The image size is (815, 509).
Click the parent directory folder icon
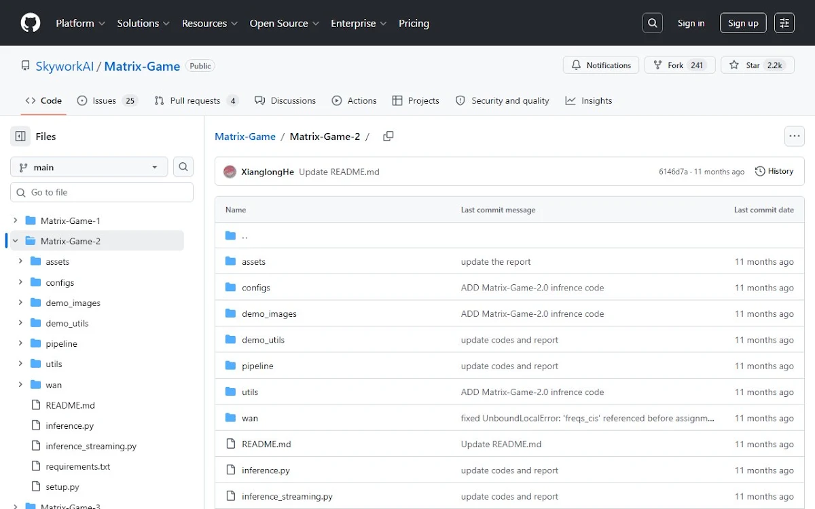point(230,235)
